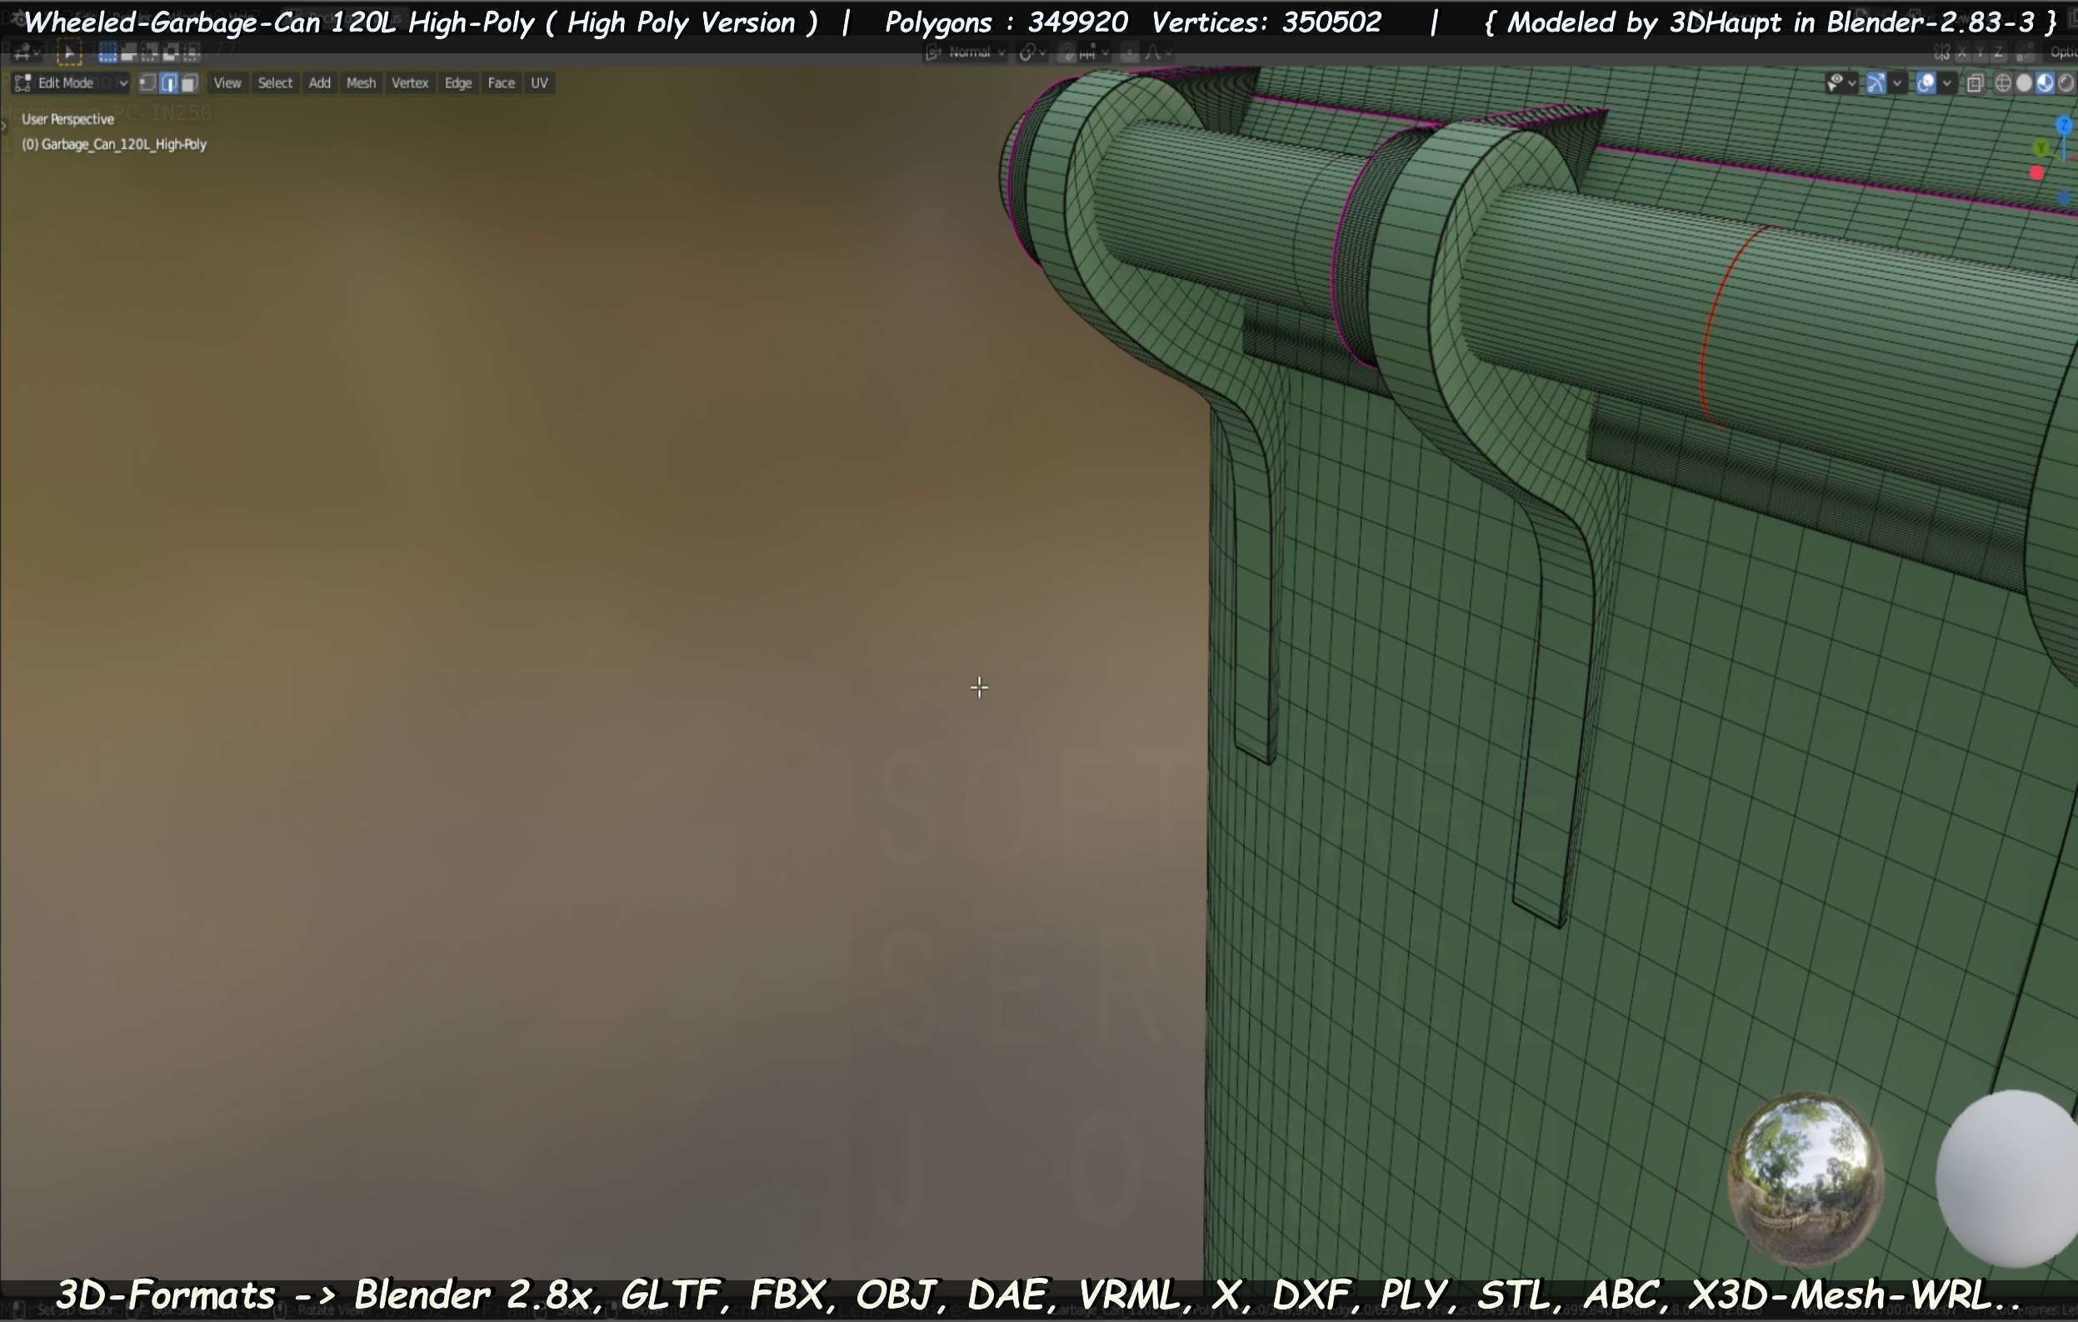Switch to edge select mode
This screenshot has height=1322, width=2078.
(168, 83)
